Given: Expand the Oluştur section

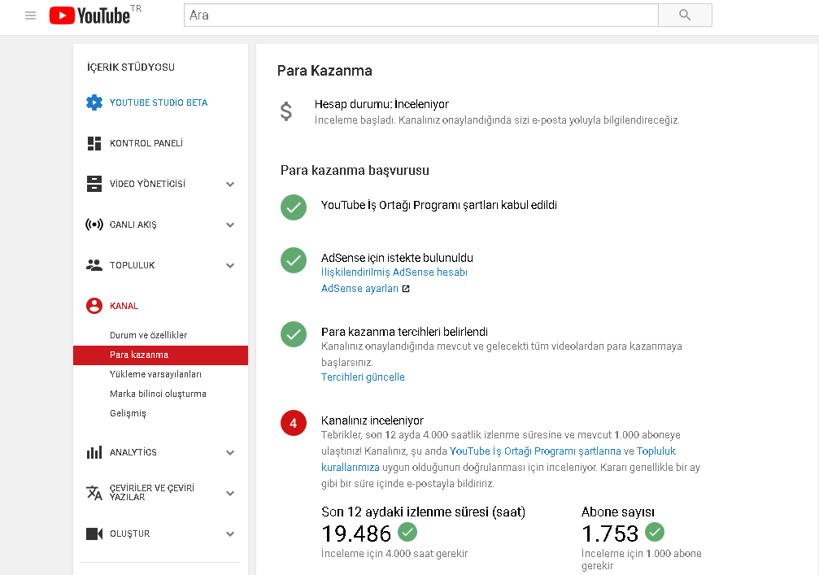Looking at the screenshot, I should pos(230,534).
